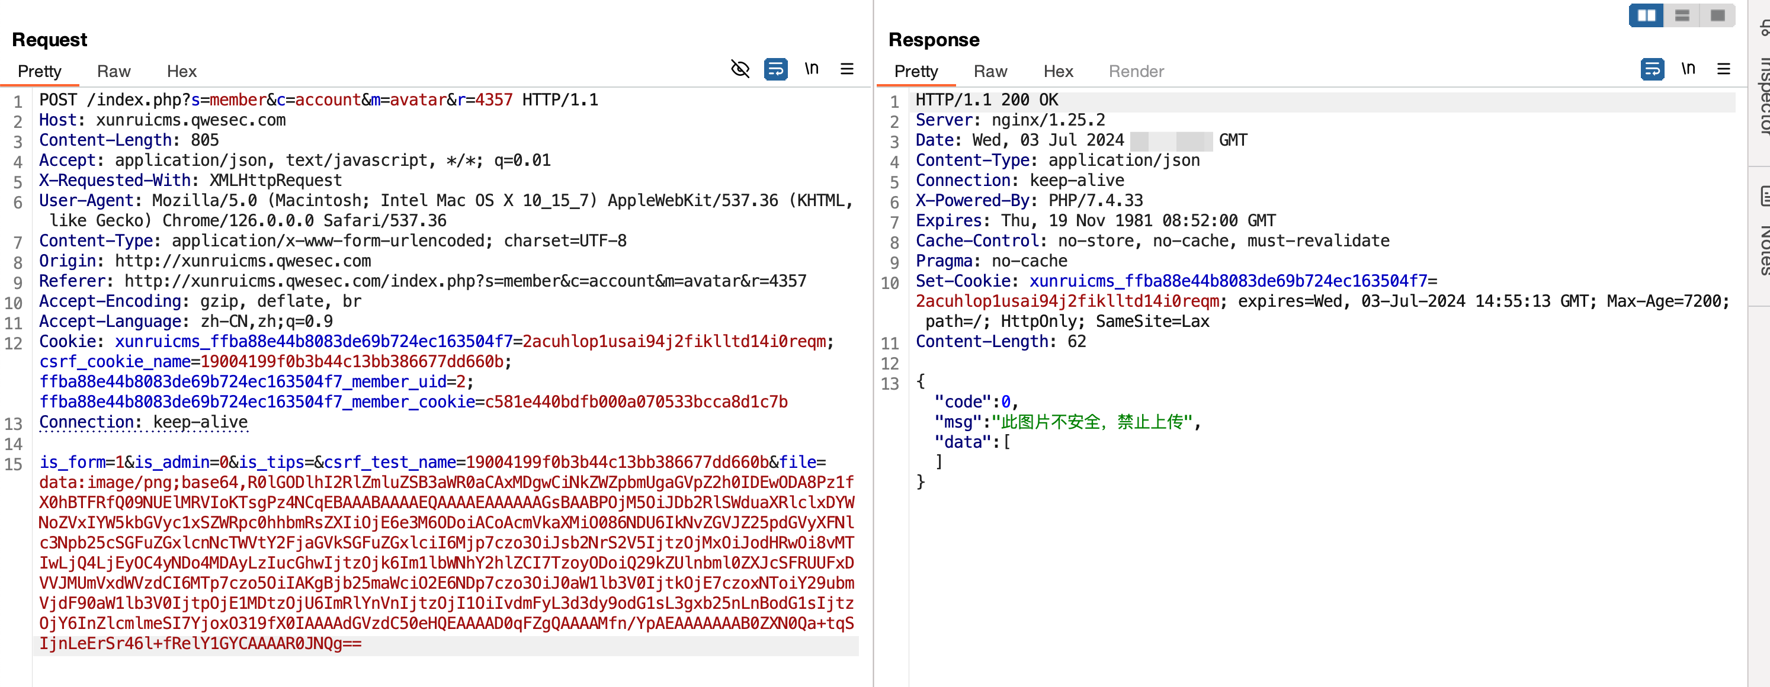The width and height of the screenshot is (1770, 687).
Task: Click the Response panel title
Action: point(934,40)
